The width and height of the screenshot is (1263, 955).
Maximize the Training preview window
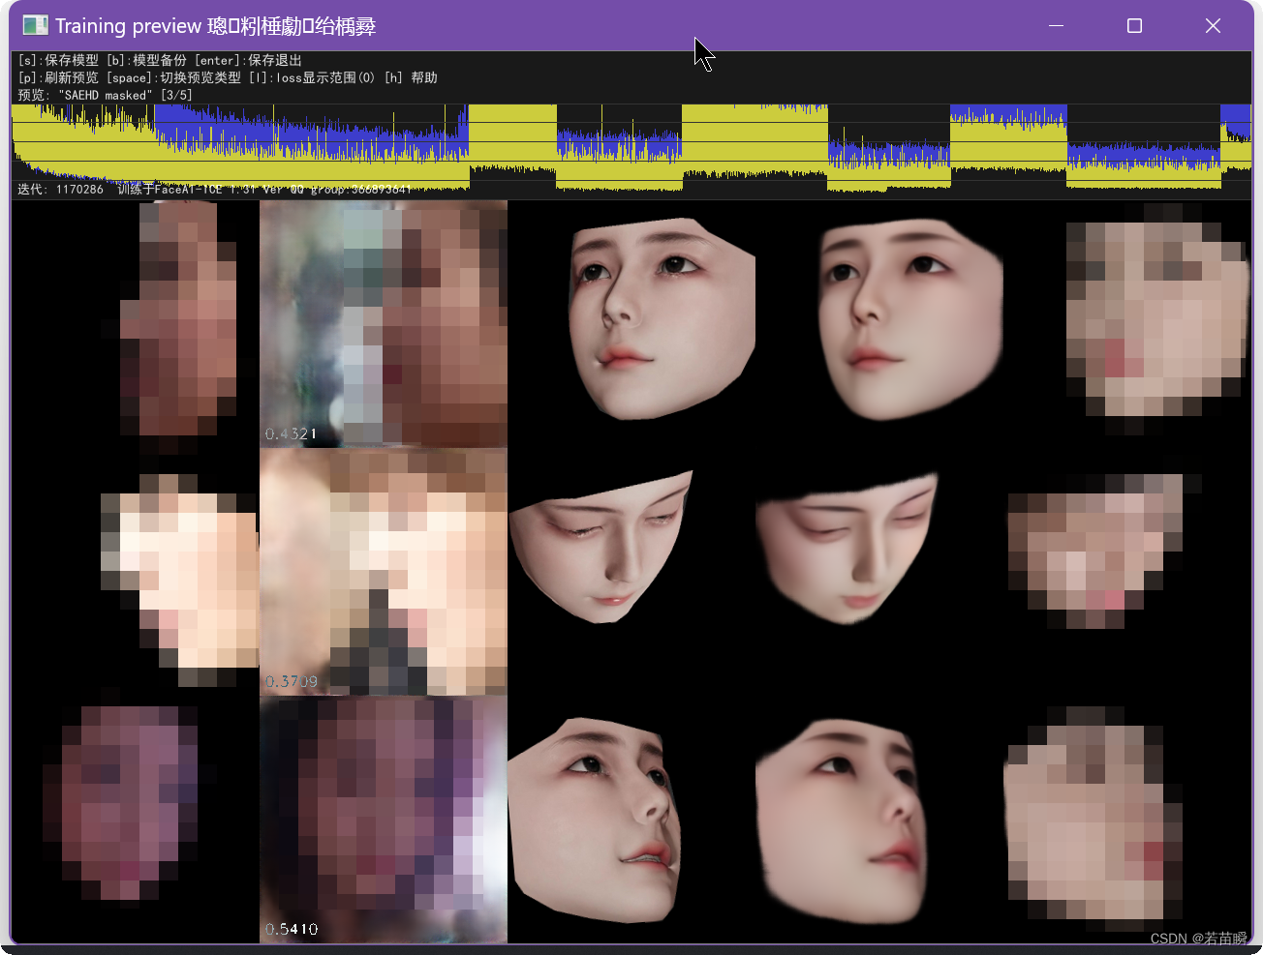(x=1134, y=26)
